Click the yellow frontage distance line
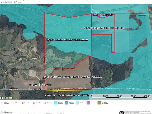This screenshot has width=152, height=114. point(69,91)
